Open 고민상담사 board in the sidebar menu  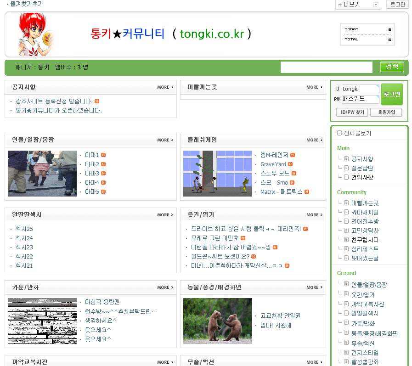tap(365, 231)
